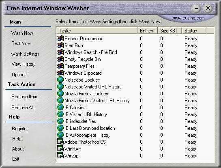The height and width of the screenshot is (168, 221).
Task: Click the IE index.dat files globe icon
Action: pyautogui.click(x=60, y=121)
